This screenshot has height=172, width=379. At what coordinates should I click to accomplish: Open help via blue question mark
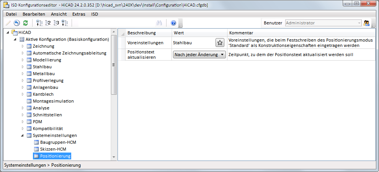173,23
